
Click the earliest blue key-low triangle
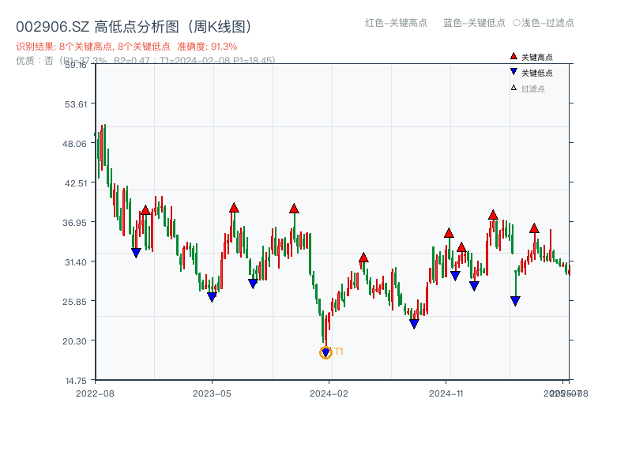coord(136,253)
